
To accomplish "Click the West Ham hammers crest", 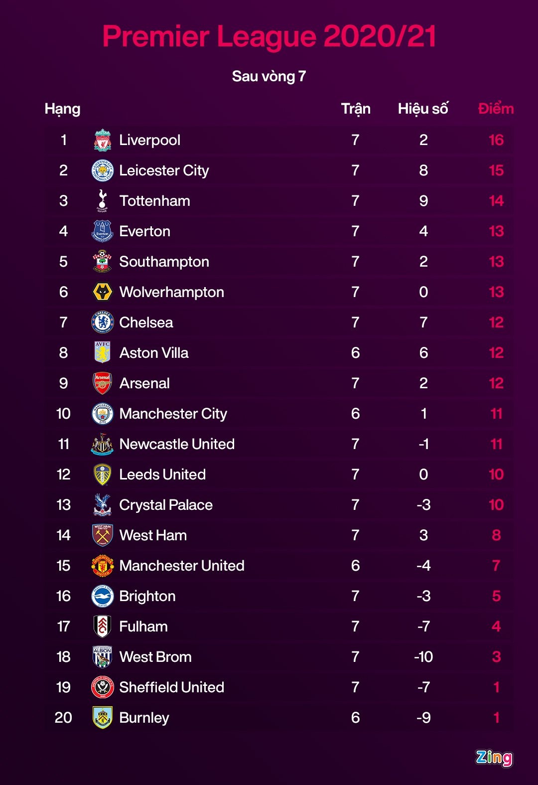I will pos(103,535).
